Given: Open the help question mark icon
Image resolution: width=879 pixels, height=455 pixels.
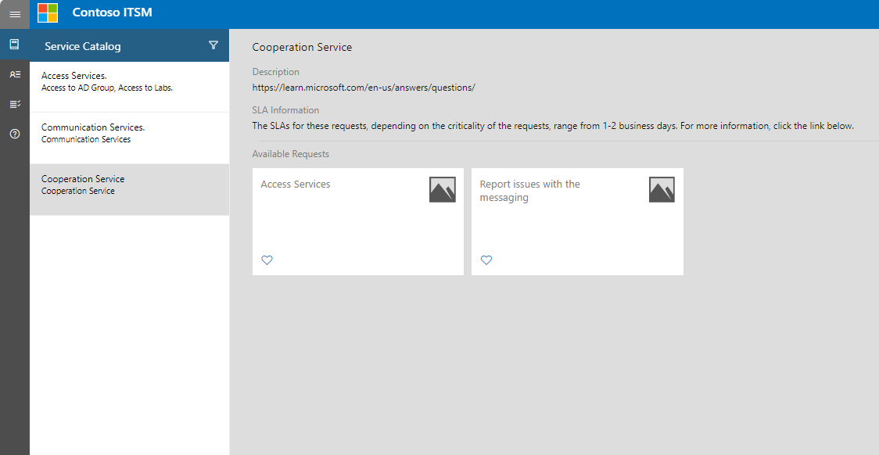Looking at the screenshot, I should (15, 134).
